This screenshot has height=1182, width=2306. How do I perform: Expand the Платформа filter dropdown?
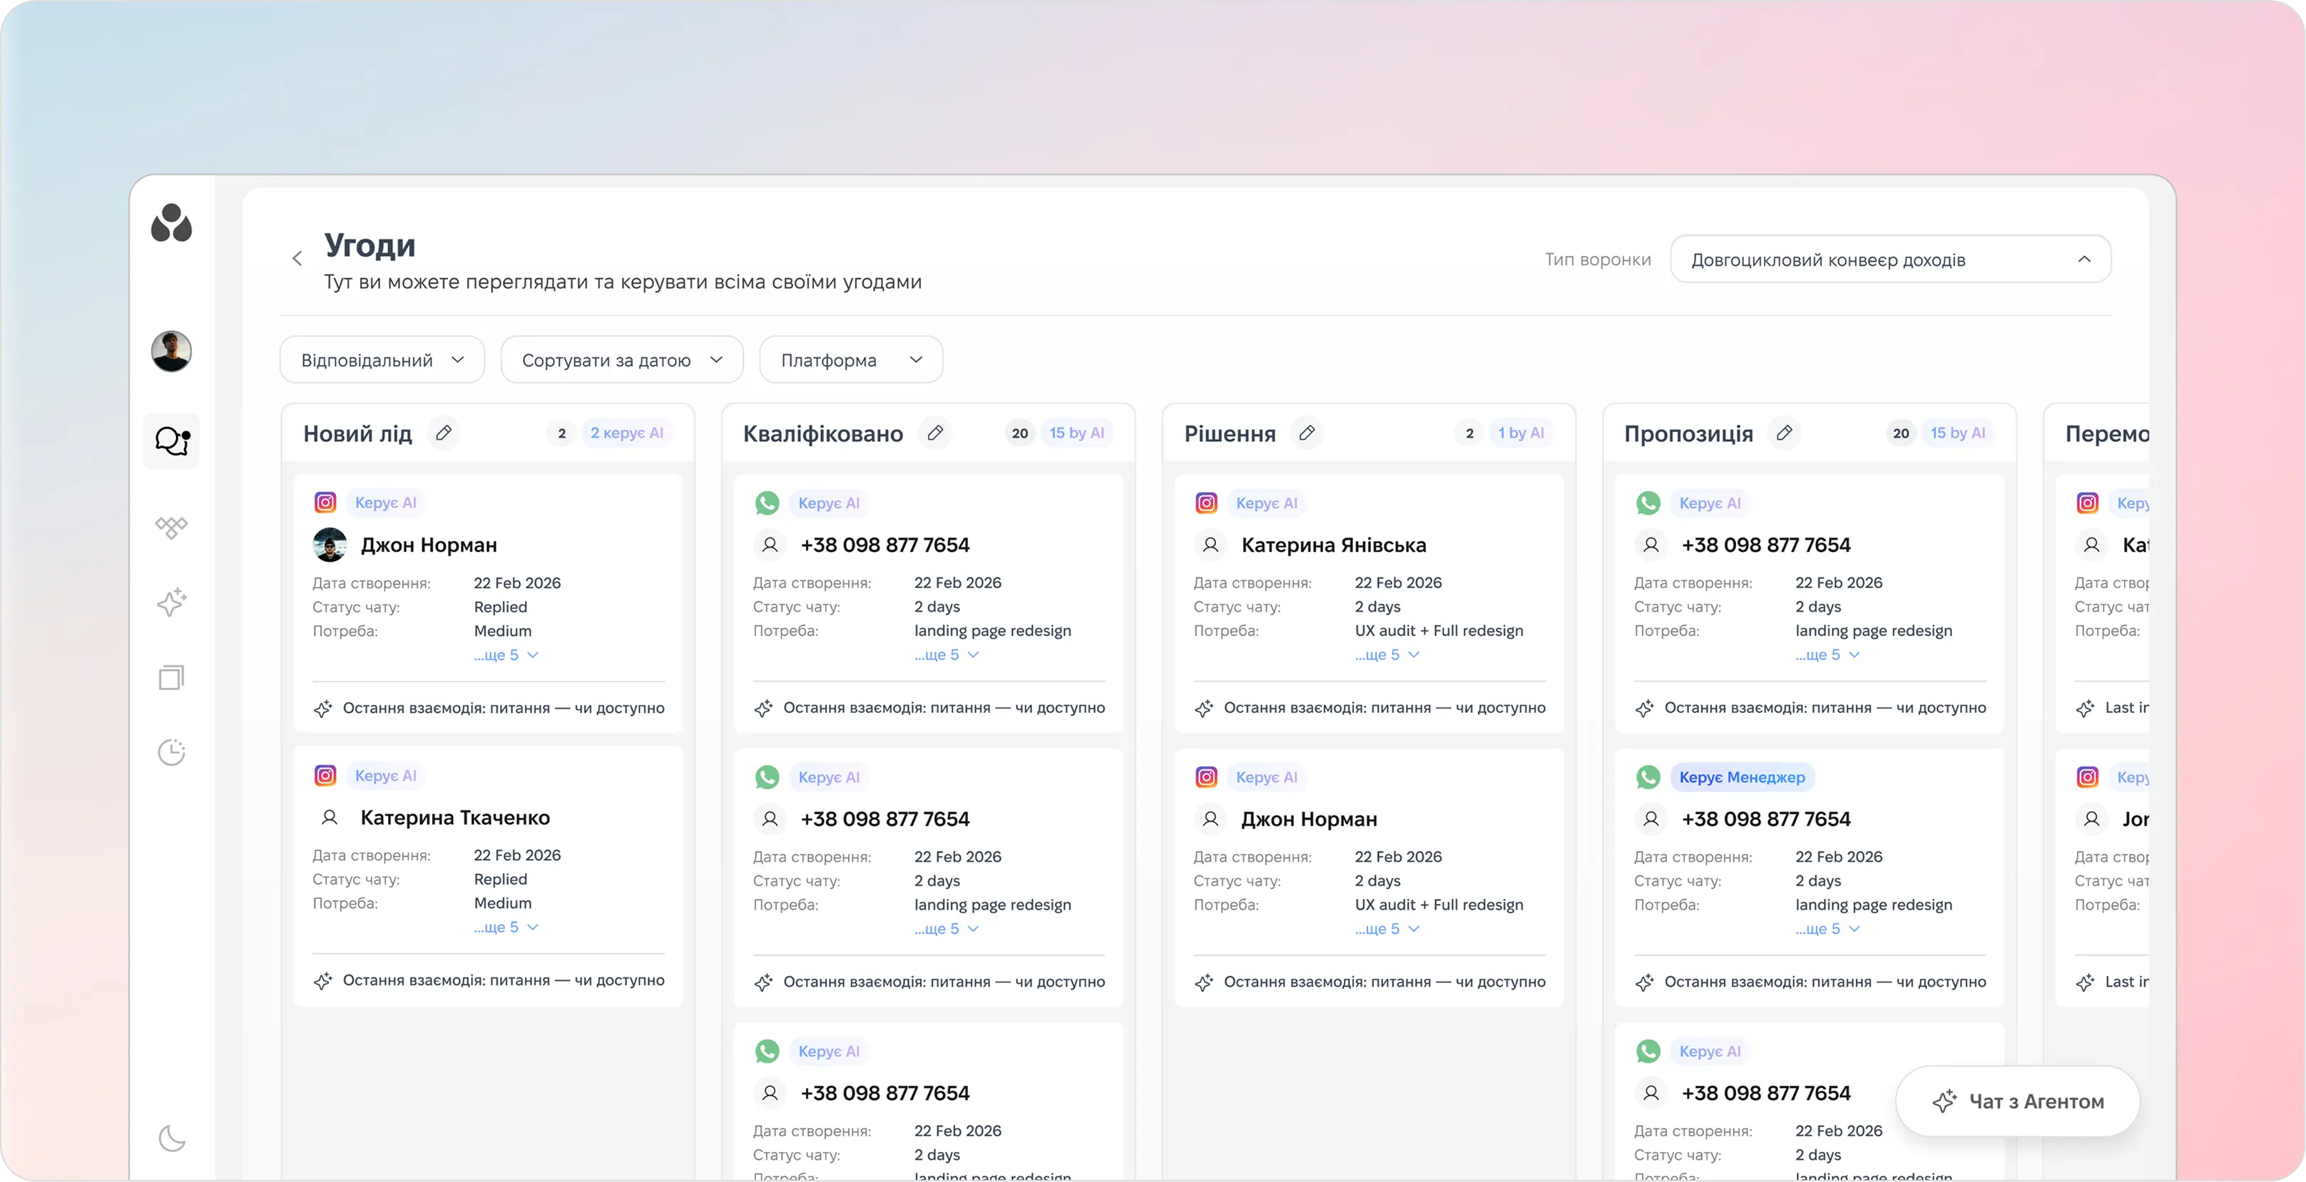point(850,360)
